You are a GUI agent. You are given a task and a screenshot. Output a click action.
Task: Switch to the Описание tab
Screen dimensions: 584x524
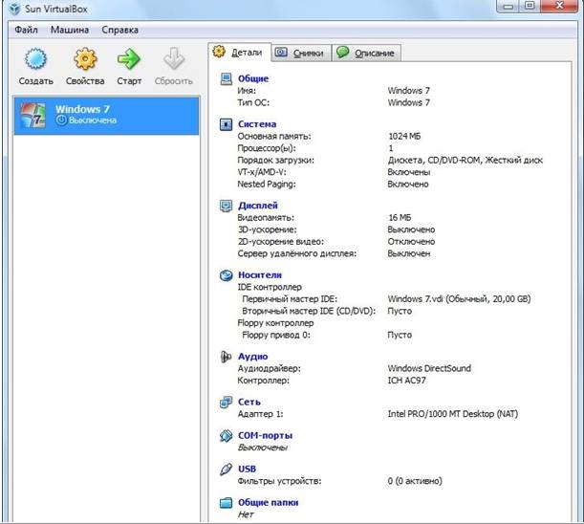tap(366, 53)
